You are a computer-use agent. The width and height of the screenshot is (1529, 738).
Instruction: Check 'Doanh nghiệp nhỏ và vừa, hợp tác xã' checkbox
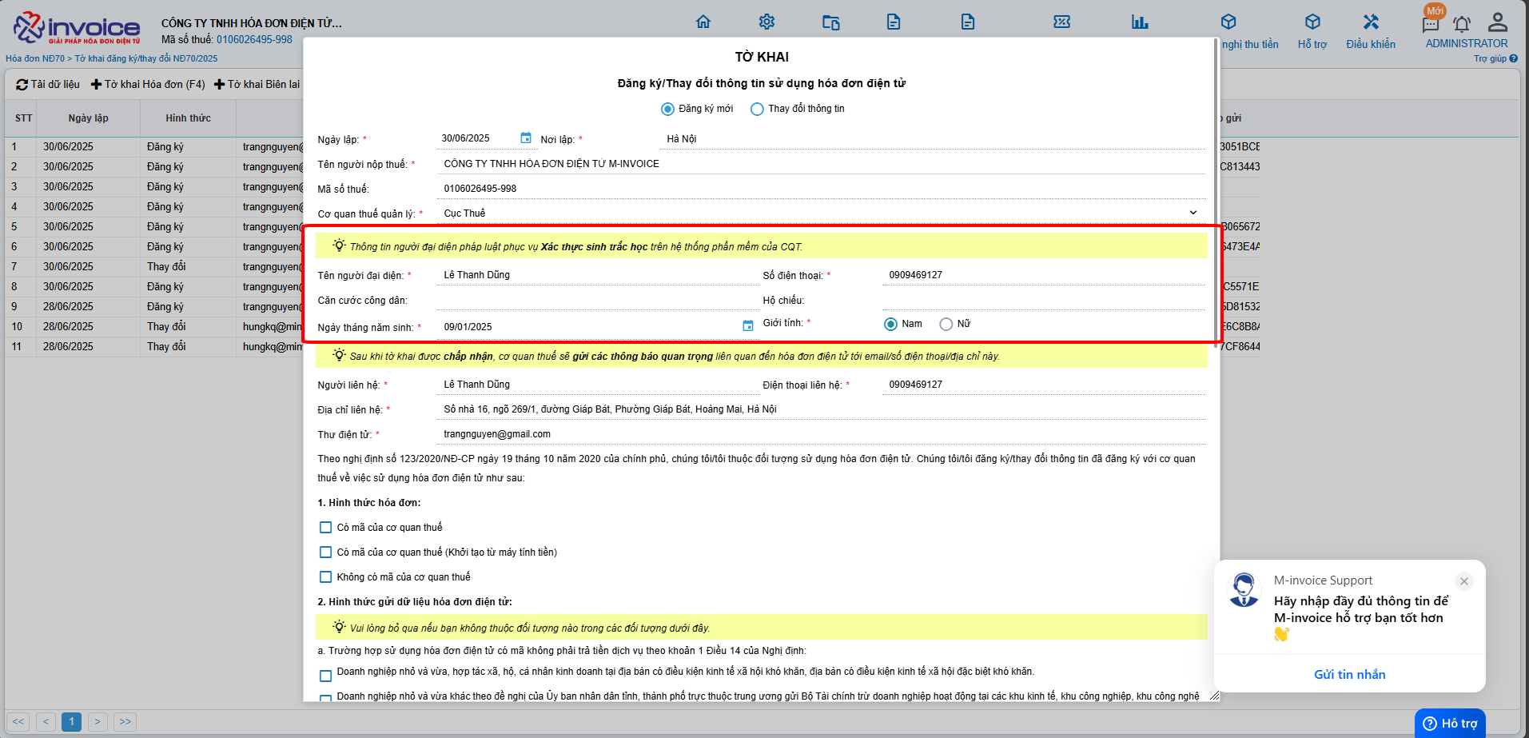325,676
